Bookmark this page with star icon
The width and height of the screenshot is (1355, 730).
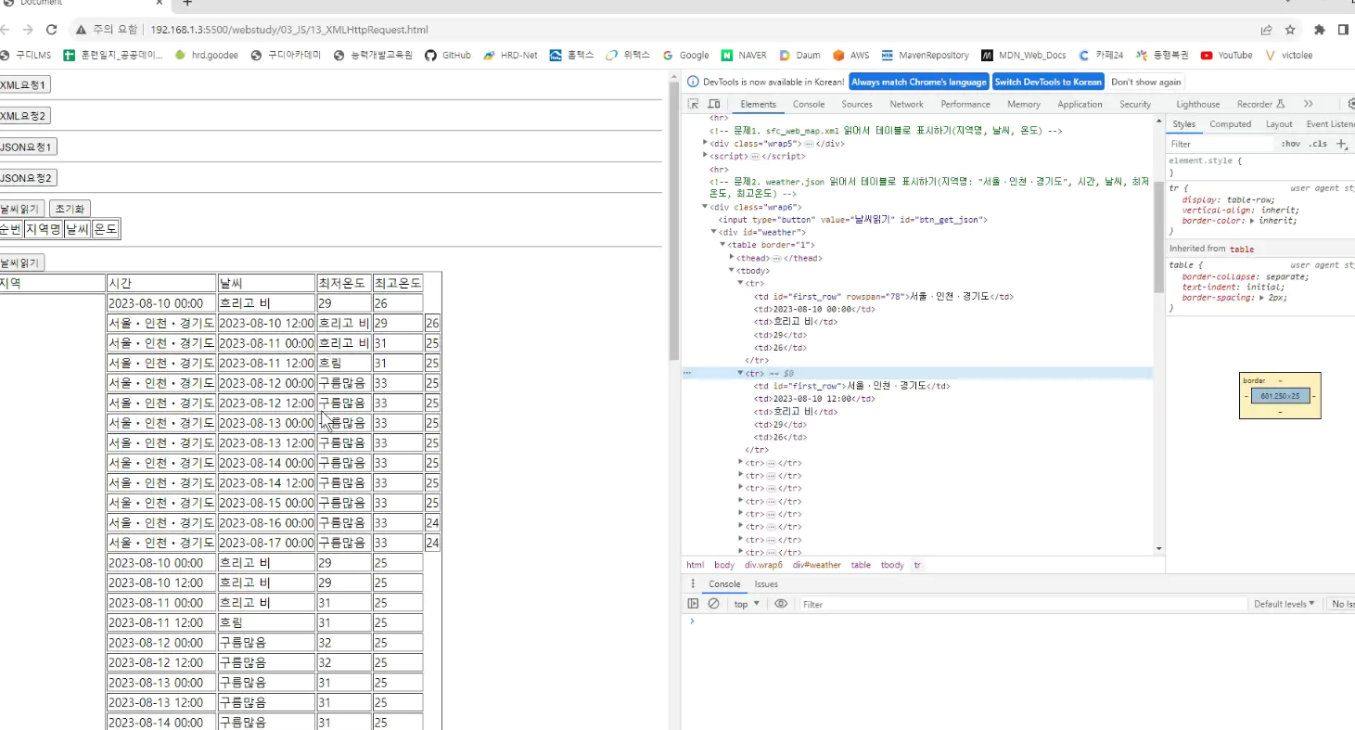click(x=1290, y=30)
